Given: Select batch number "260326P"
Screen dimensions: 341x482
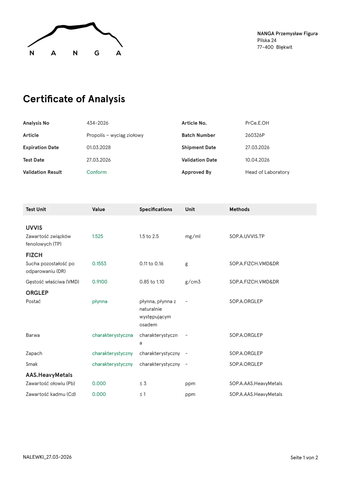Looking at the screenshot, I should point(255,135).
